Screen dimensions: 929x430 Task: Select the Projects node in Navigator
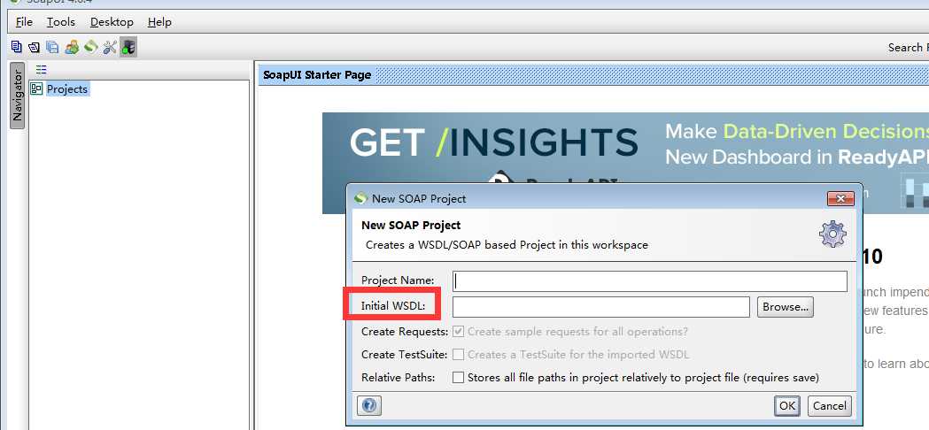point(67,88)
